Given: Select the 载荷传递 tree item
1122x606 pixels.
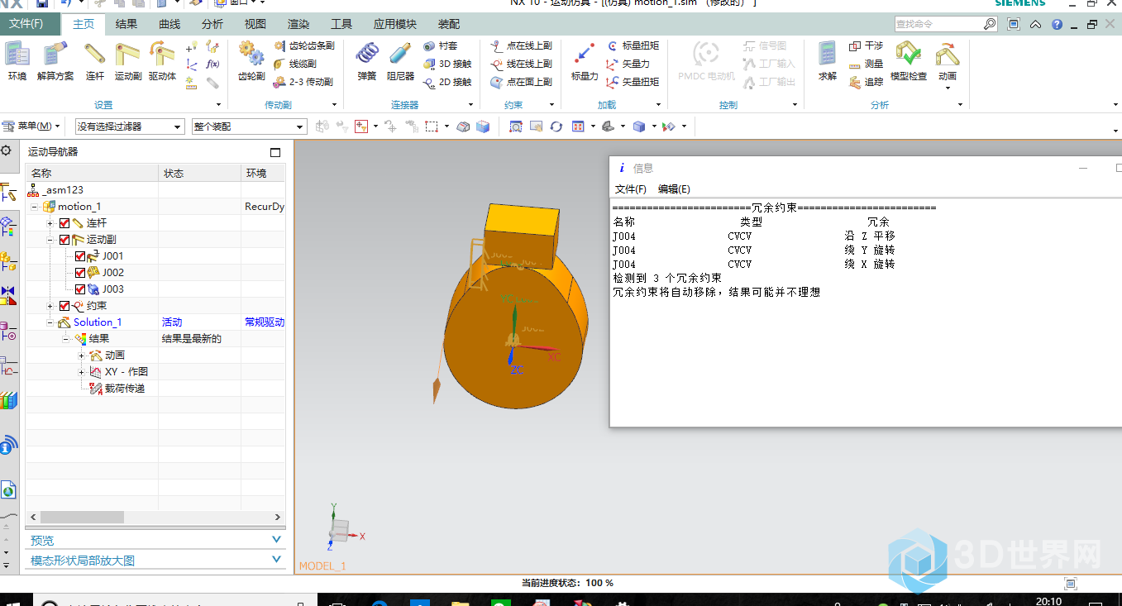Looking at the screenshot, I should (125, 389).
